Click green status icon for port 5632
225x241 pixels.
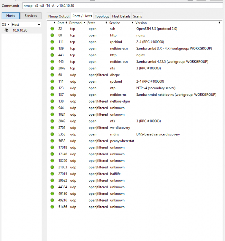click(x=52, y=141)
